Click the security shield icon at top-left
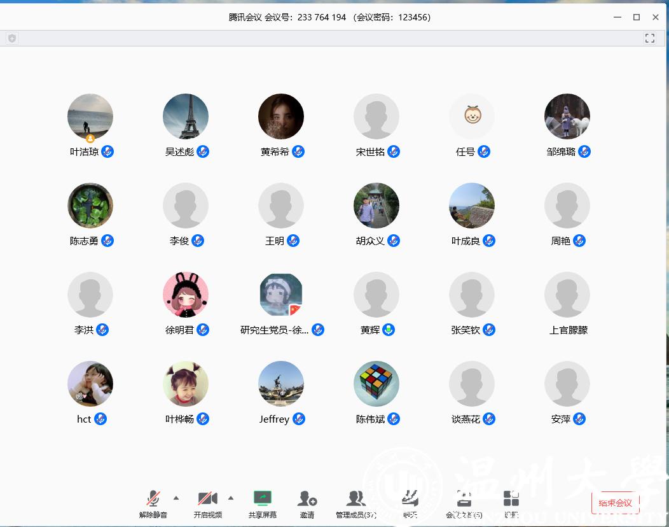This screenshot has width=669, height=527. point(11,38)
